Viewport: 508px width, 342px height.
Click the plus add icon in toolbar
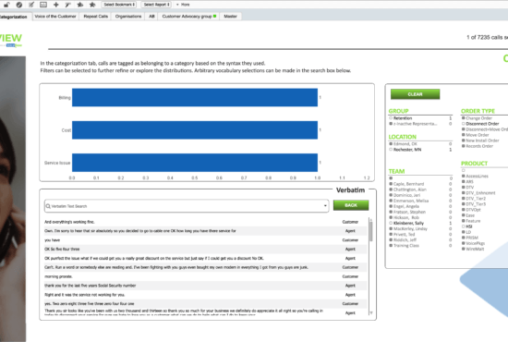tap(55, 5)
